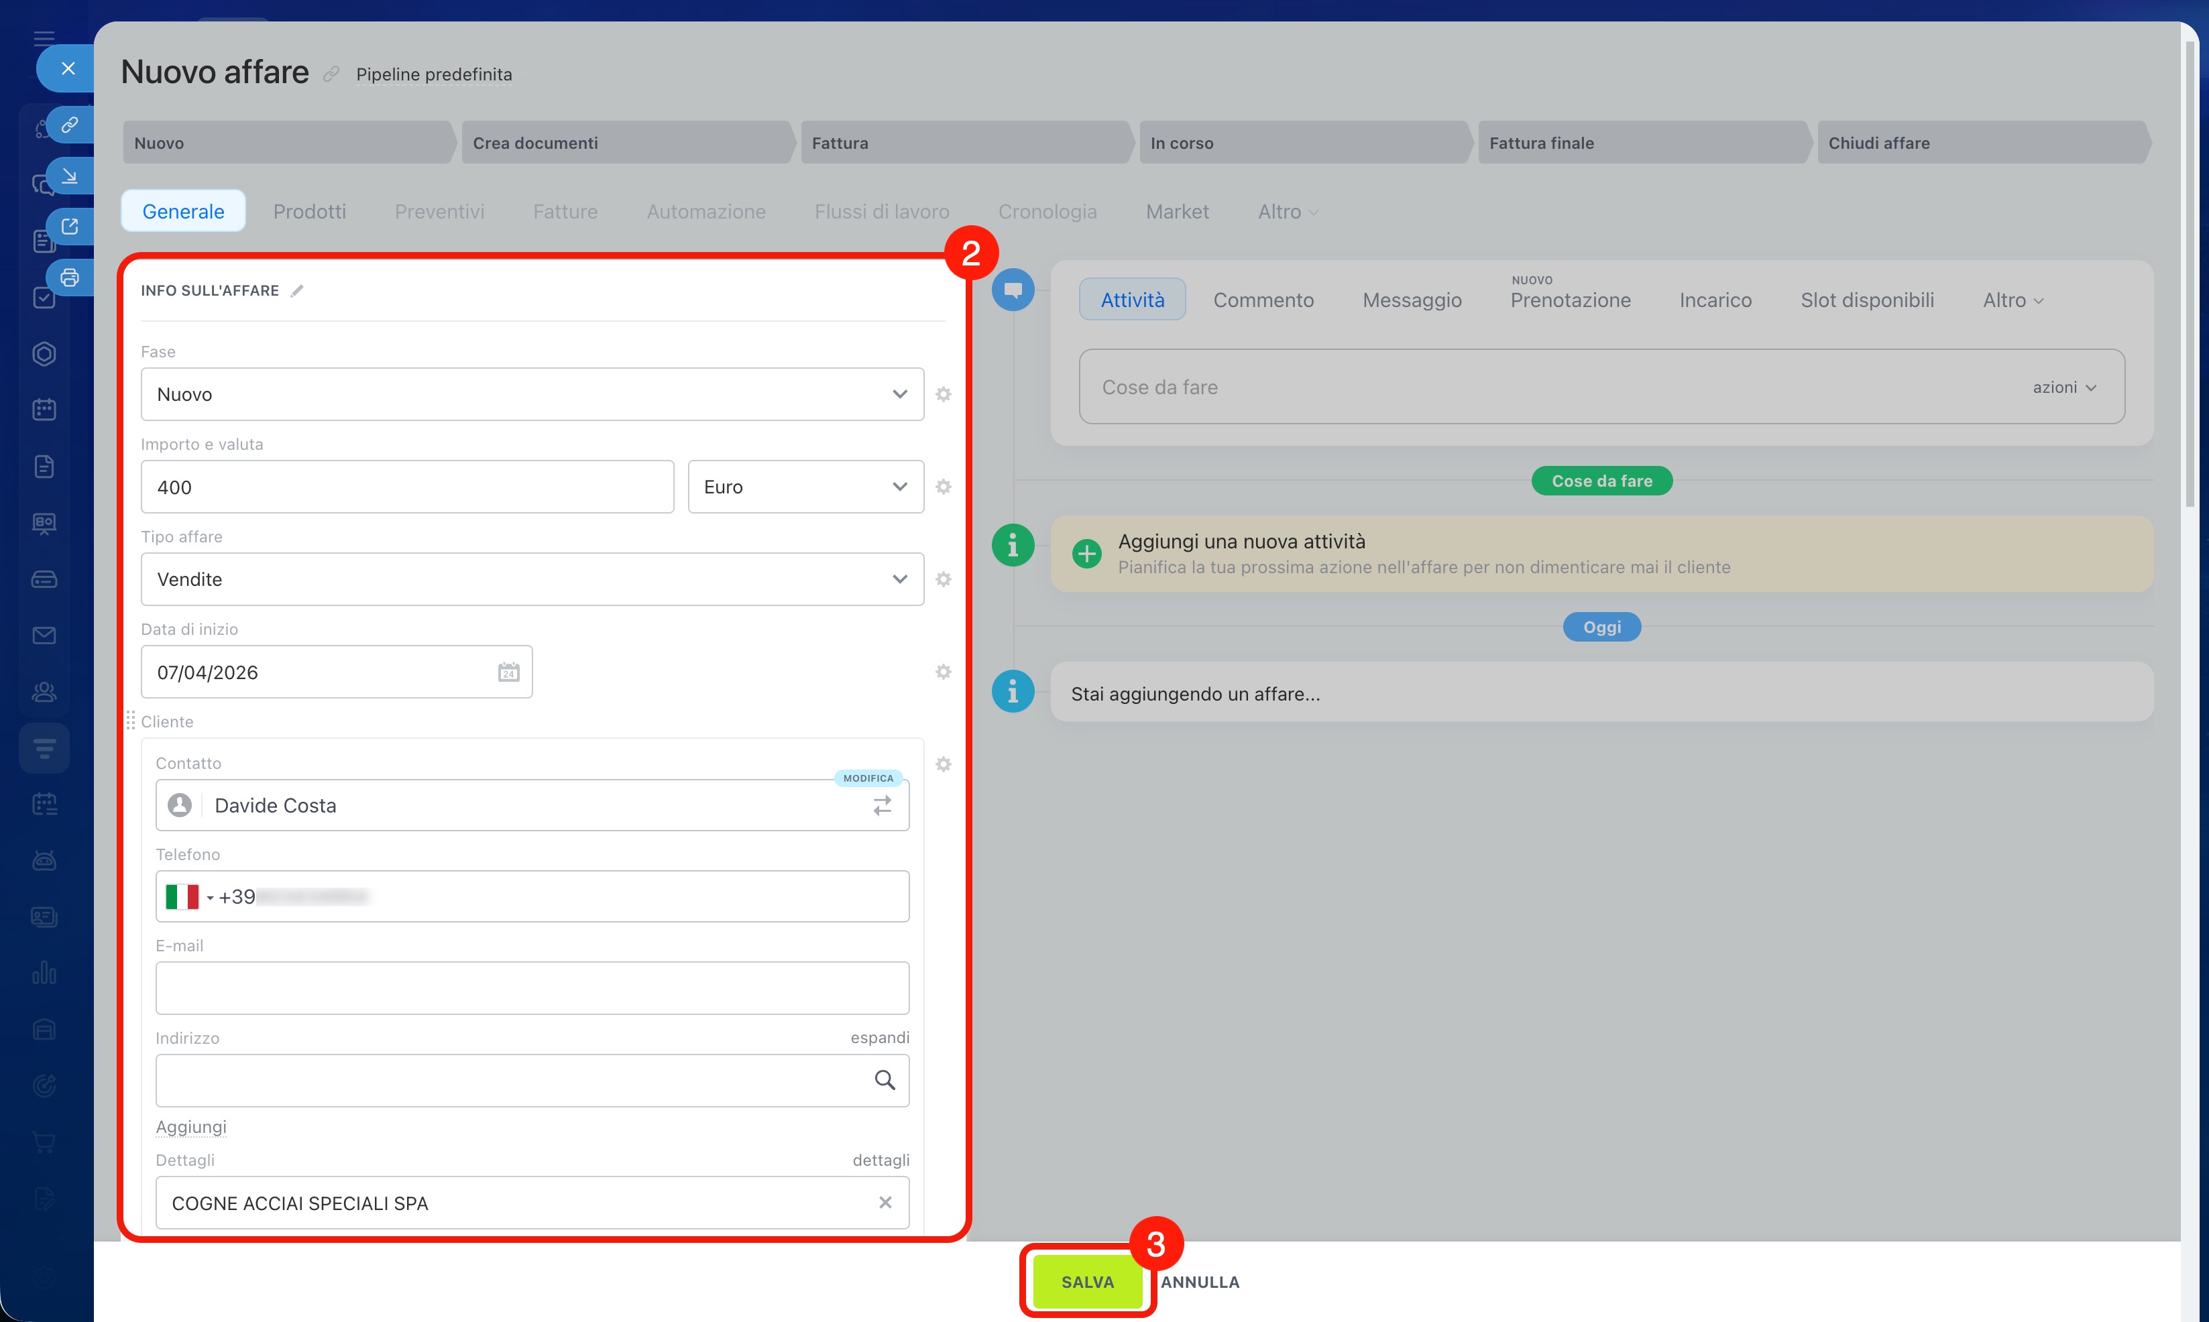Switch to the Prodotti tab
Viewport: 2209px width, 1322px height.
tap(309, 211)
